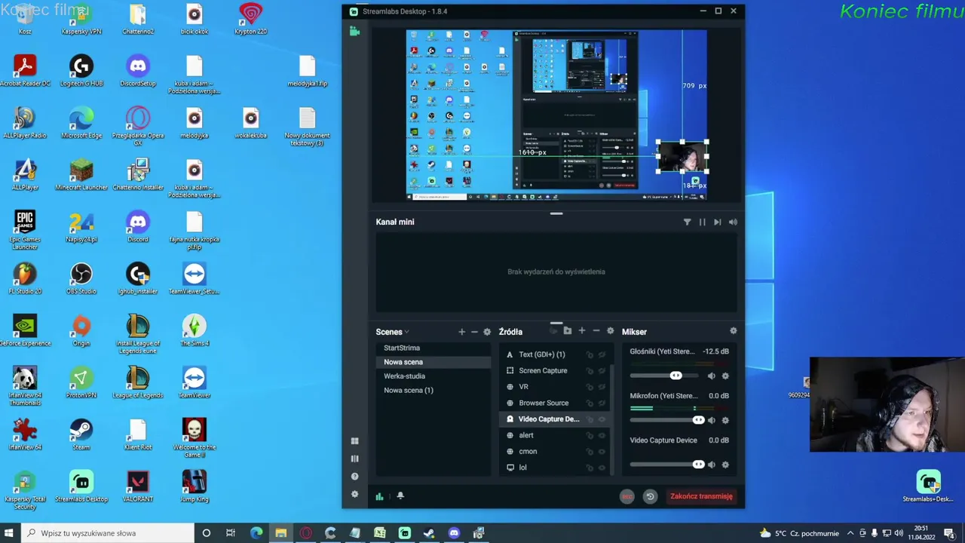This screenshot has height=543, width=965.
Task: Add a new source with plus icon
Action: (x=581, y=331)
